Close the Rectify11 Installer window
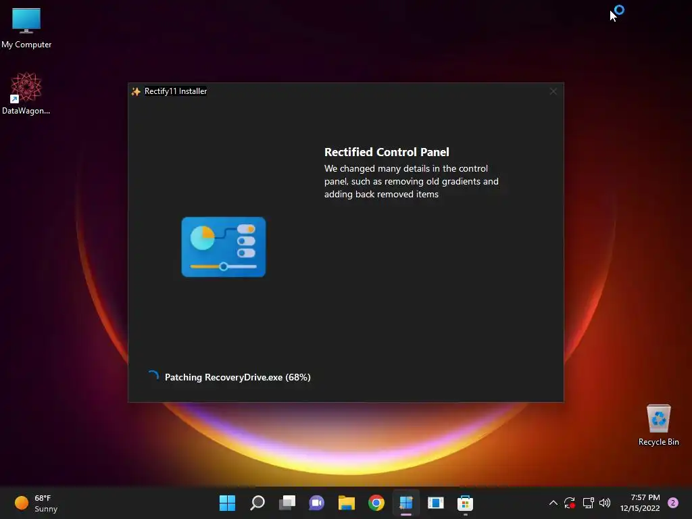This screenshot has height=519, width=692. pos(553,91)
